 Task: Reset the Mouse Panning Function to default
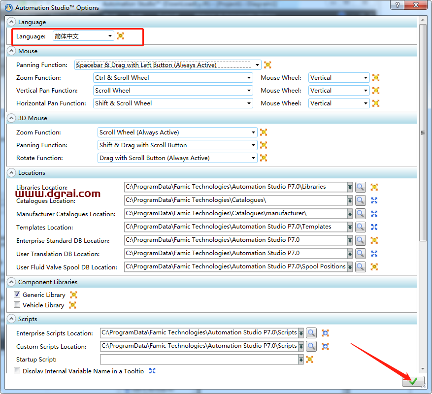267,65
